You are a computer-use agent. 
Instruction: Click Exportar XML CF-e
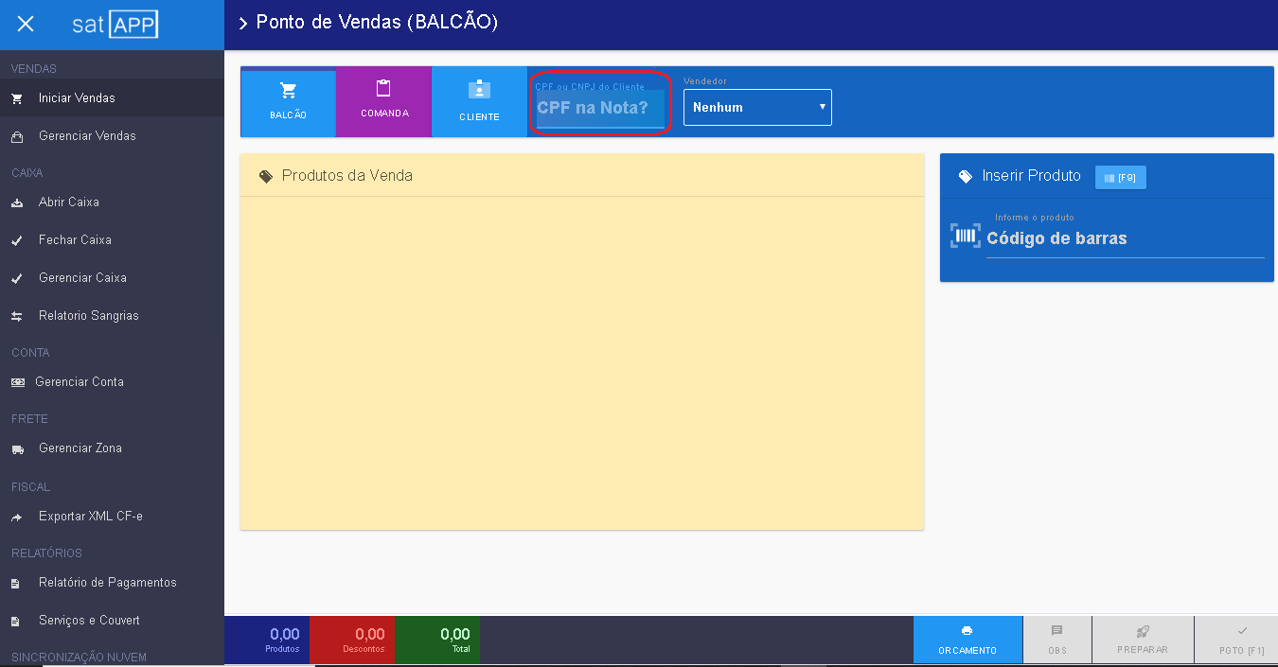90,517
